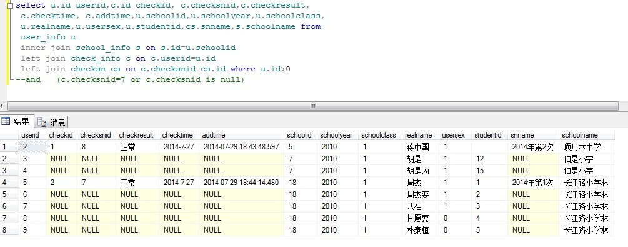Click studentid cell with value 15
This screenshot has width=628, height=247.
click(x=489, y=171)
